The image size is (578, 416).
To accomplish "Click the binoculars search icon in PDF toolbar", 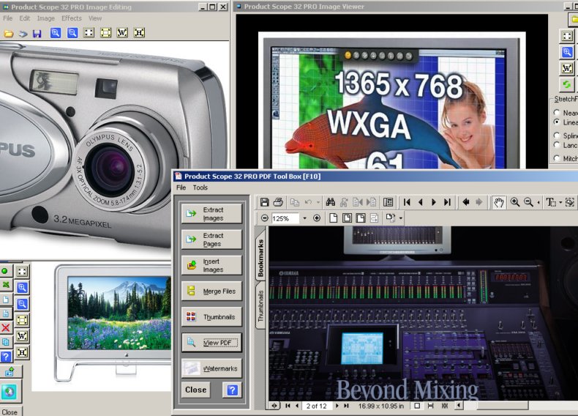I will 330,202.
